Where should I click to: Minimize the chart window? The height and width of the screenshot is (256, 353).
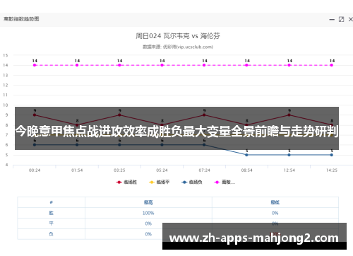coord(332,20)
